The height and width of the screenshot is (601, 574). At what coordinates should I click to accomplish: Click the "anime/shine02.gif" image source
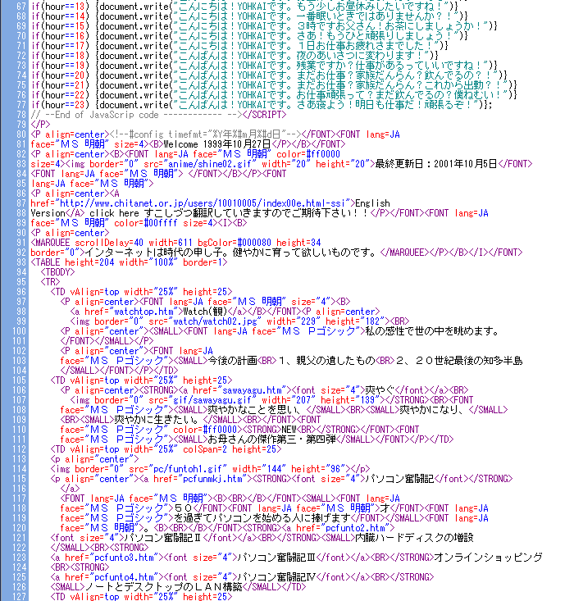click(x=210, y=164)
